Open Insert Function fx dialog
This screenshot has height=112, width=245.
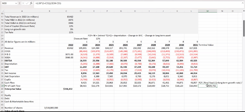point(31,3)
